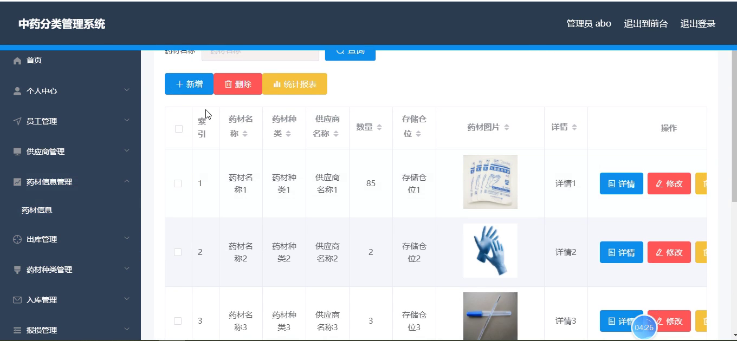Click 详情 button for row 1

tap(622, 183)
